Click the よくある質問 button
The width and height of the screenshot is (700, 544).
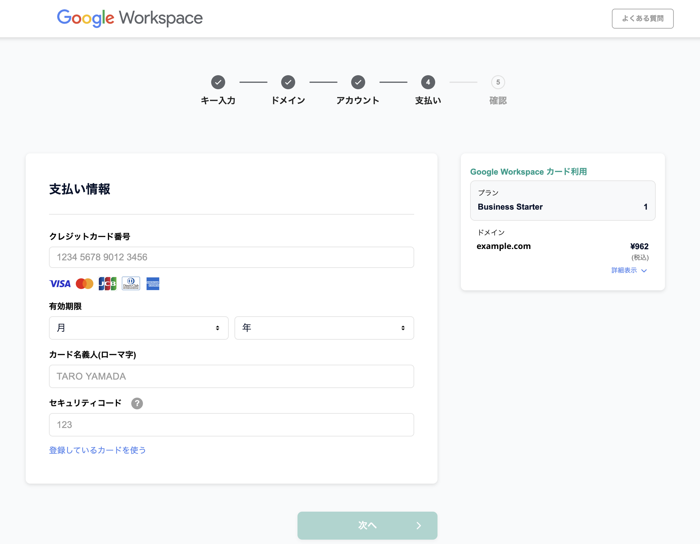tap(642, 19)
